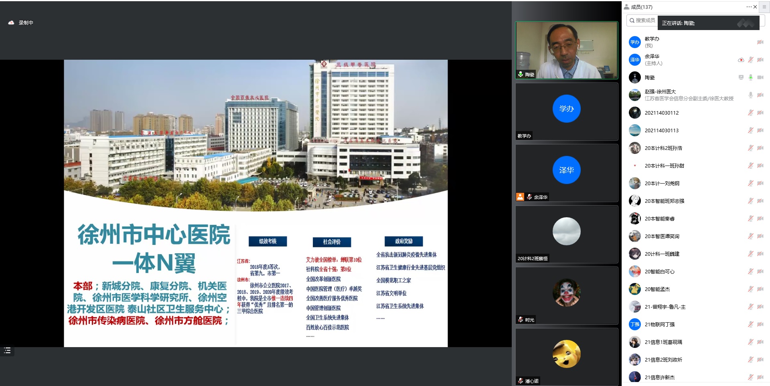Click cloud recording icon in 余泽华 row

pyautogui.click(x=741, y=60)
